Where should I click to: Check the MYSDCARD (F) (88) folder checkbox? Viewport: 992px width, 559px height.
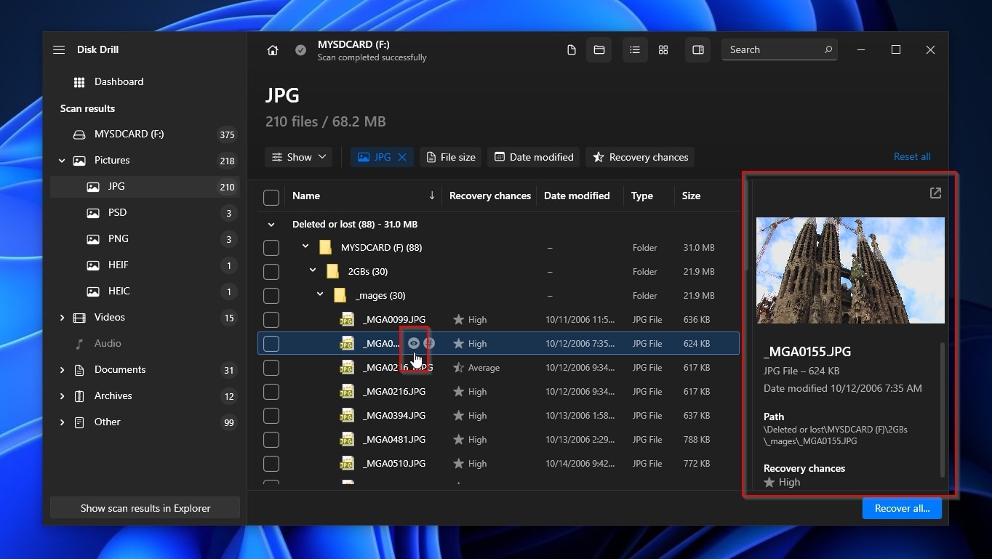(271, 248)
